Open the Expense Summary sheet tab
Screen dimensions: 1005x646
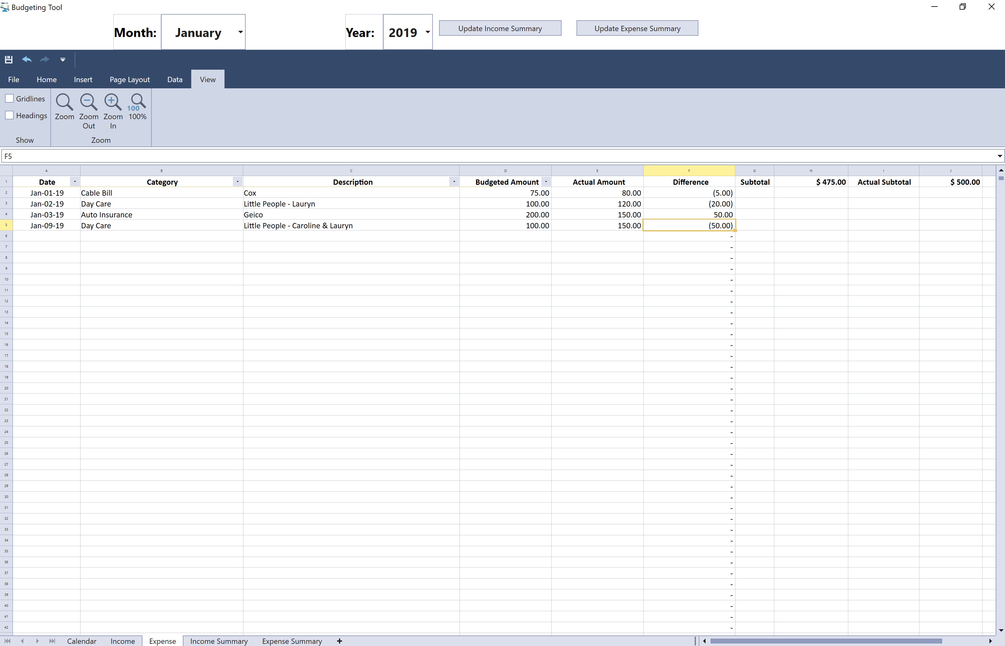point(292,641)
